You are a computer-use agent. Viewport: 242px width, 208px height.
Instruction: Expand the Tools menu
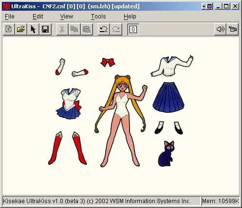click(x=98, y=17)
